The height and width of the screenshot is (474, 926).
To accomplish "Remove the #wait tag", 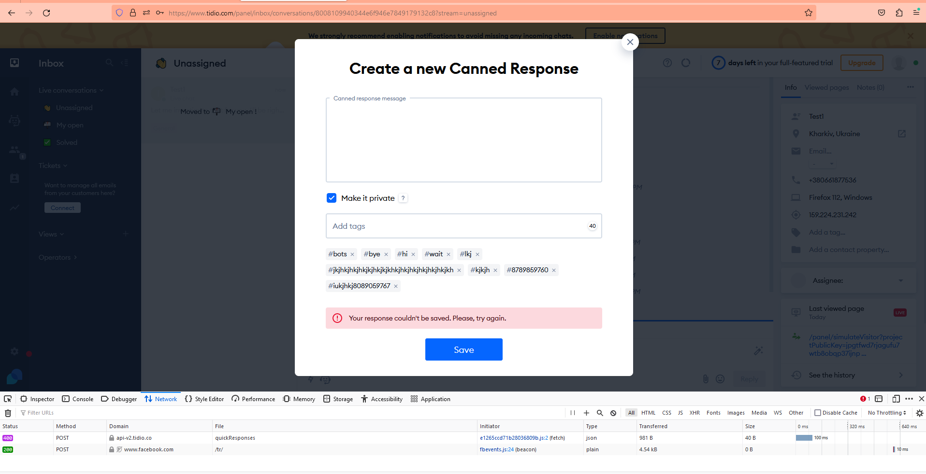I will coord(449,254).
